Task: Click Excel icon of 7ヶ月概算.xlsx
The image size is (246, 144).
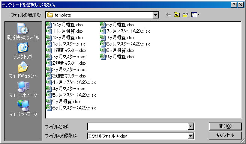Action: point(103,38)
